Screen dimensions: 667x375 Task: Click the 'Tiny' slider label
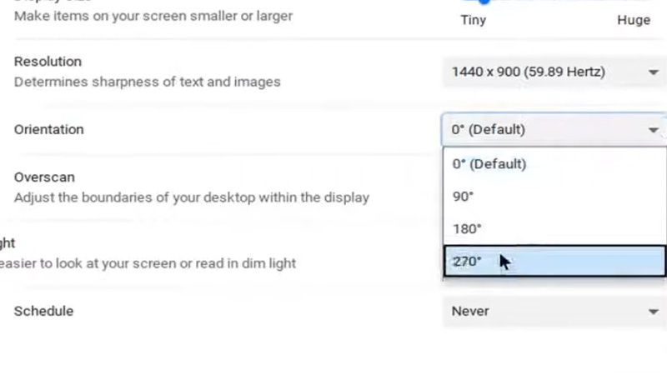click(x=473, y=20)
